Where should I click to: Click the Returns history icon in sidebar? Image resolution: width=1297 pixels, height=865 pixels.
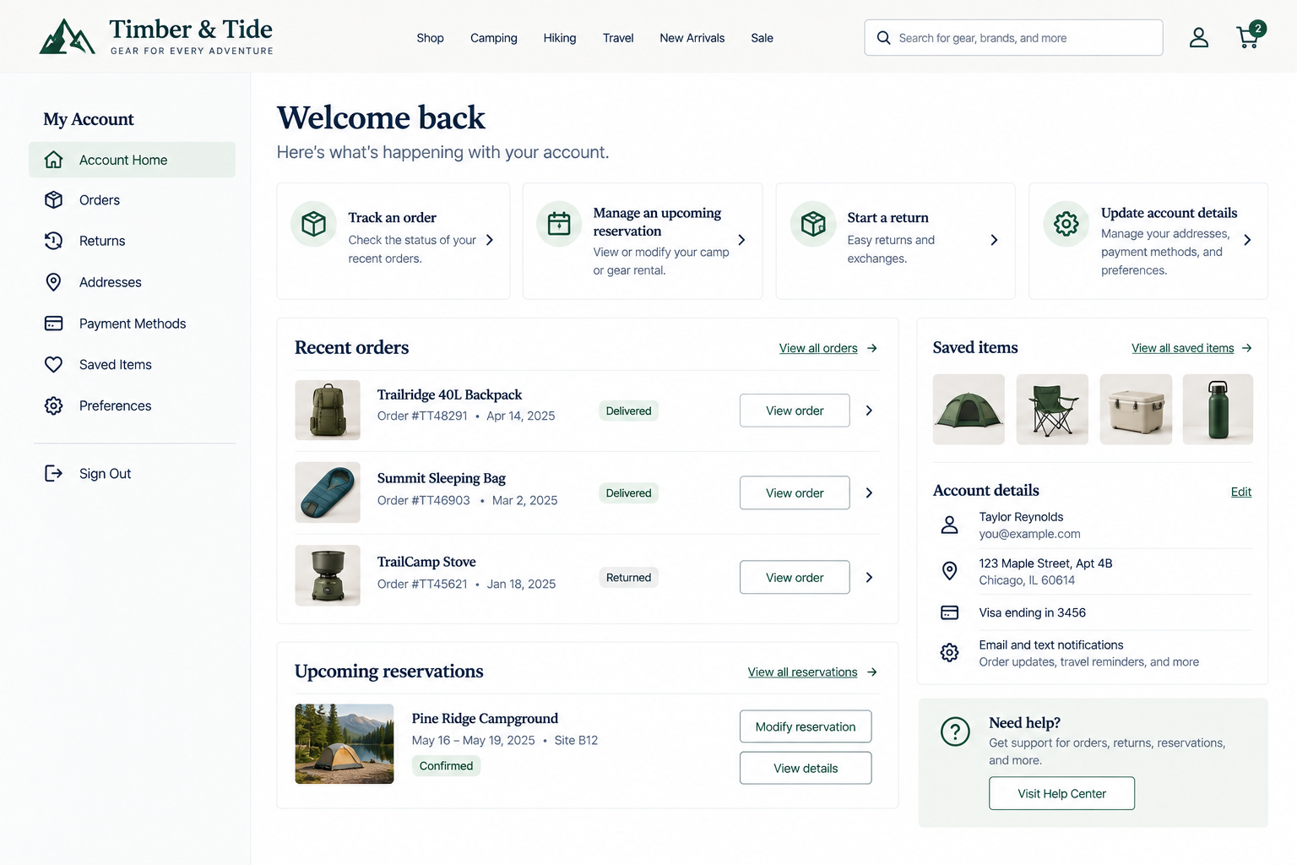click(53, 241)
